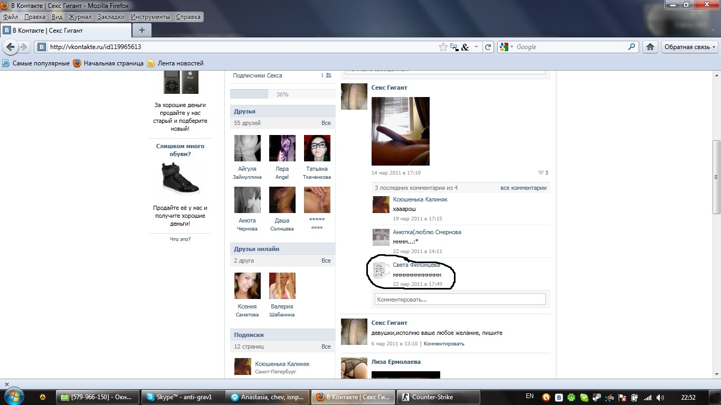The height and width of the screenshot is (405, 721).
Task: Open the Файл menu
Action: (11, 17)
